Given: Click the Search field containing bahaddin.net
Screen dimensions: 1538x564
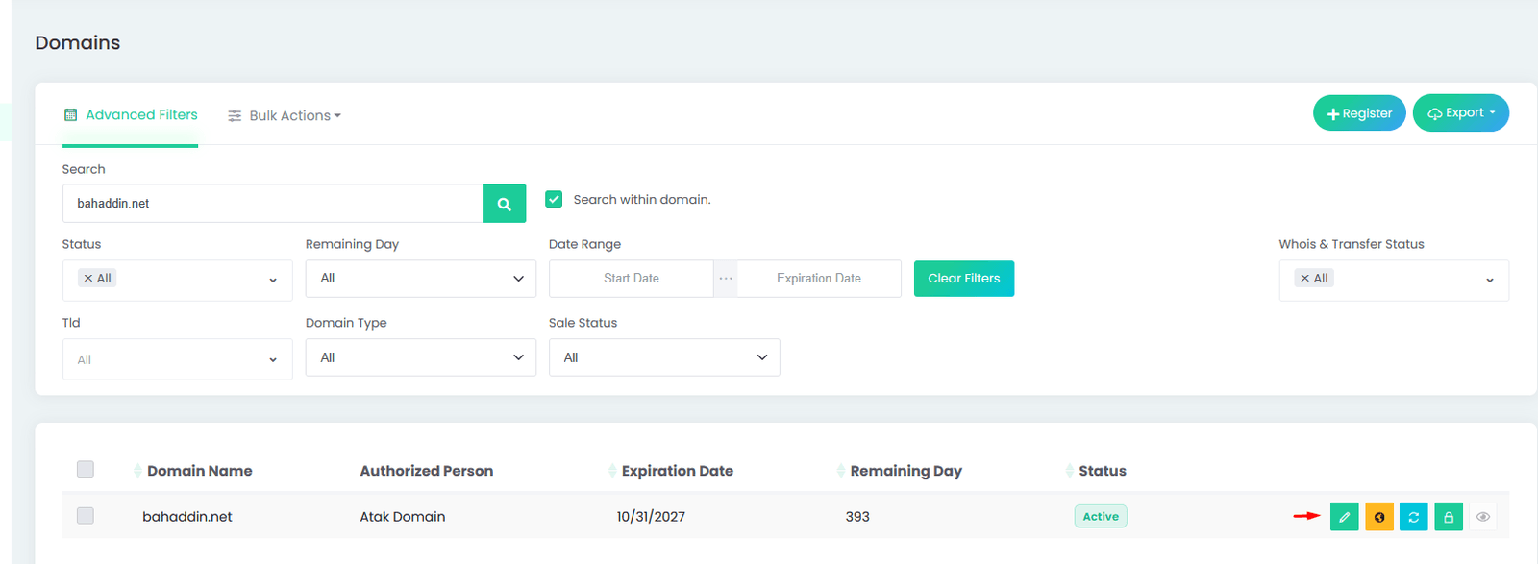Looking at the screenshot, I should [273, 204].
